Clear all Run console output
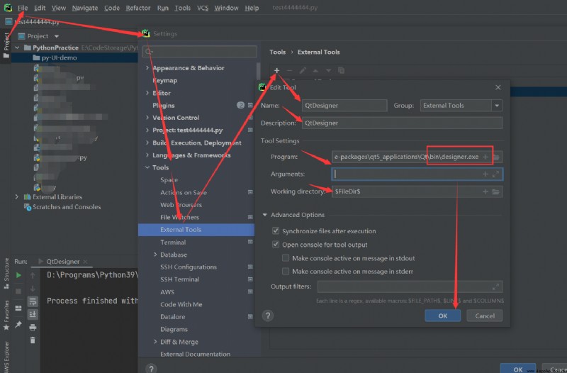Screen dimensions: 567x373 33,340
